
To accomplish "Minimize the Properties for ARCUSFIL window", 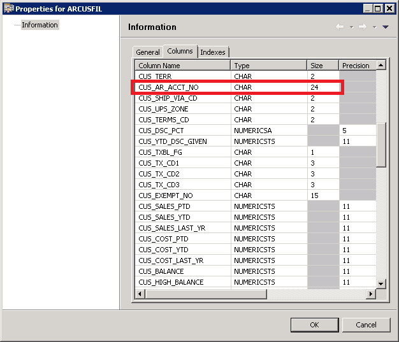I will click(367, 9).
